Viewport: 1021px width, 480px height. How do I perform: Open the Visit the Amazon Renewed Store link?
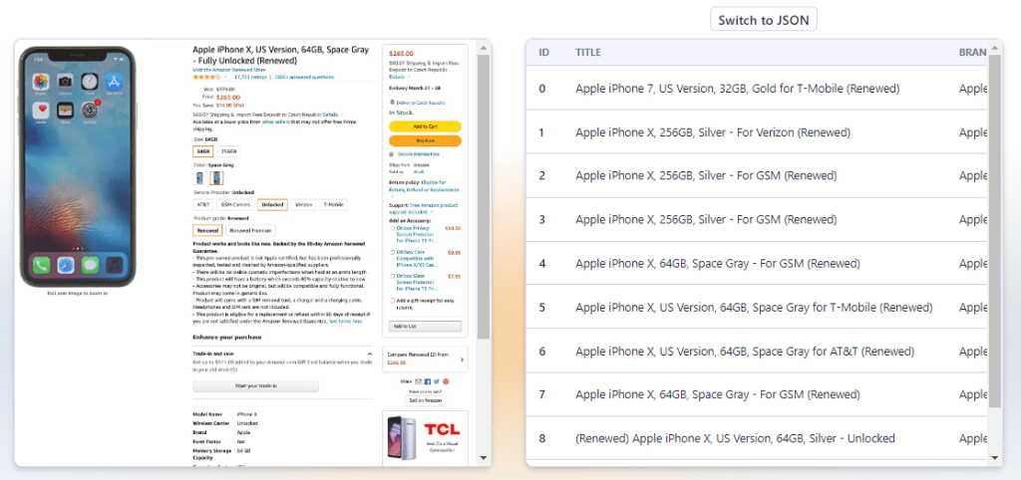click(x=229, y=69)
